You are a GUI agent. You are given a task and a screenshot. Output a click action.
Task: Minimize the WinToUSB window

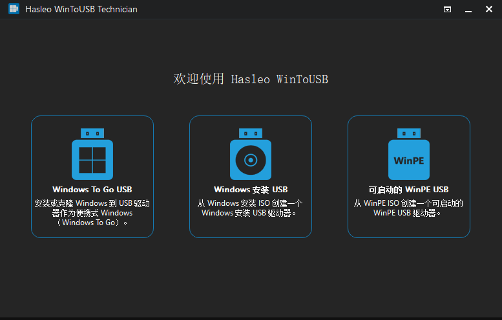coord(468,10)
